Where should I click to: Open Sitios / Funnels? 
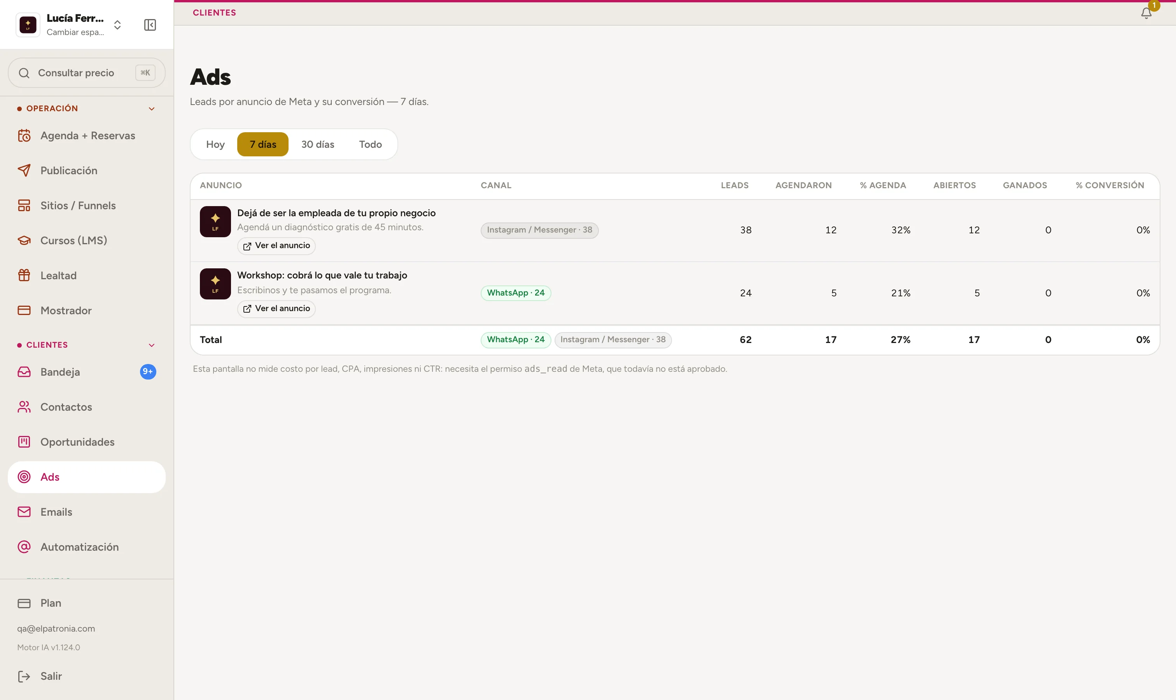87,206
